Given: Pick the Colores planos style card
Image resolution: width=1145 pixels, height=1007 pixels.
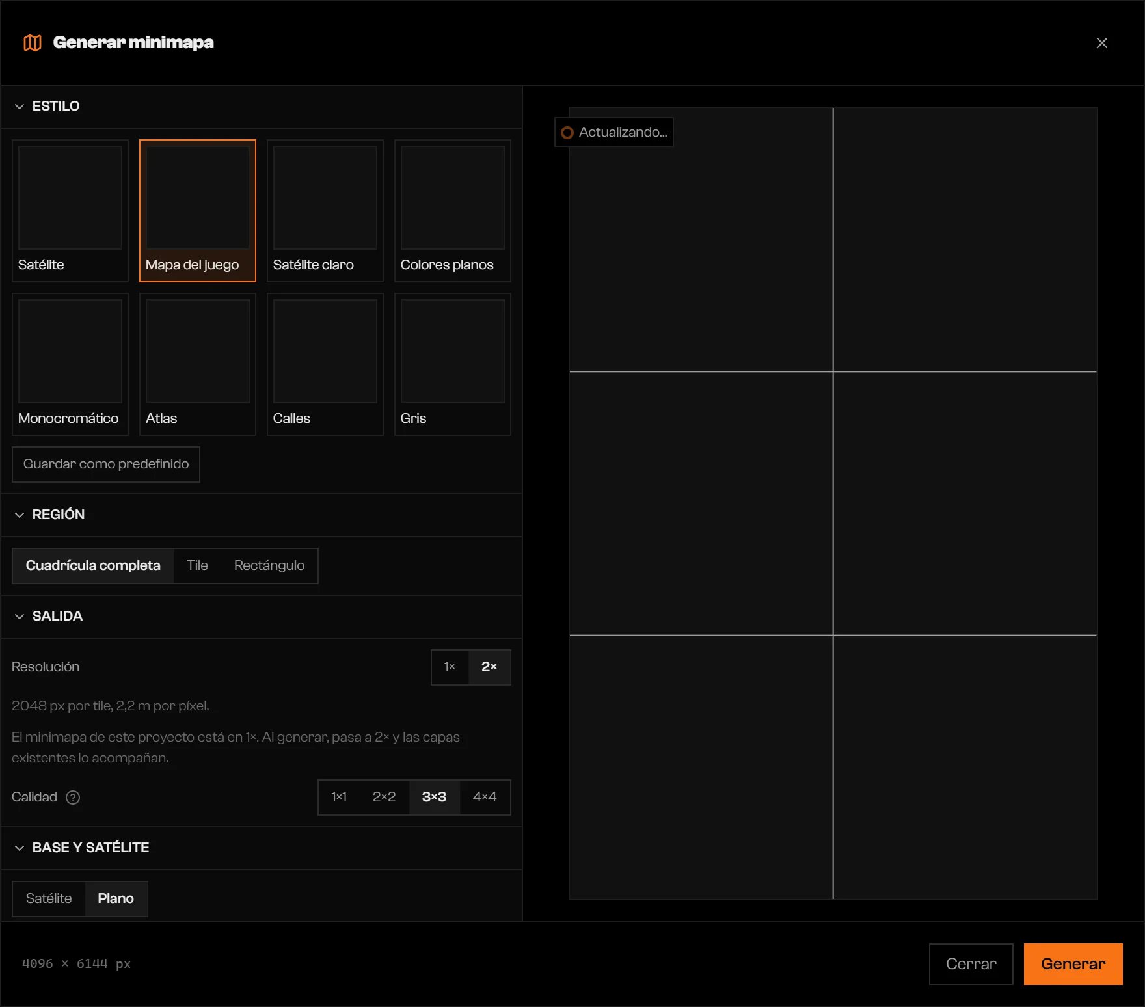Looking at the screenshot, I should (453, 211).
